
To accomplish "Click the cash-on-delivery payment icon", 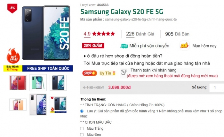I will pos(124,72).
